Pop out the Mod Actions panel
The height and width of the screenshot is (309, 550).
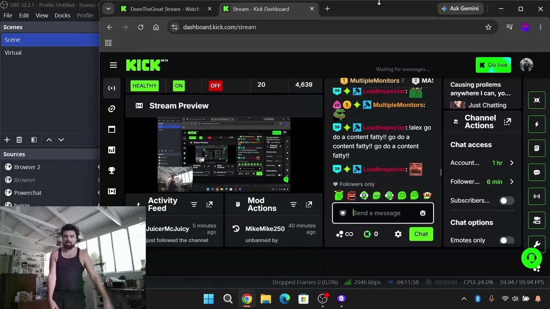click(x=309, y=205)
